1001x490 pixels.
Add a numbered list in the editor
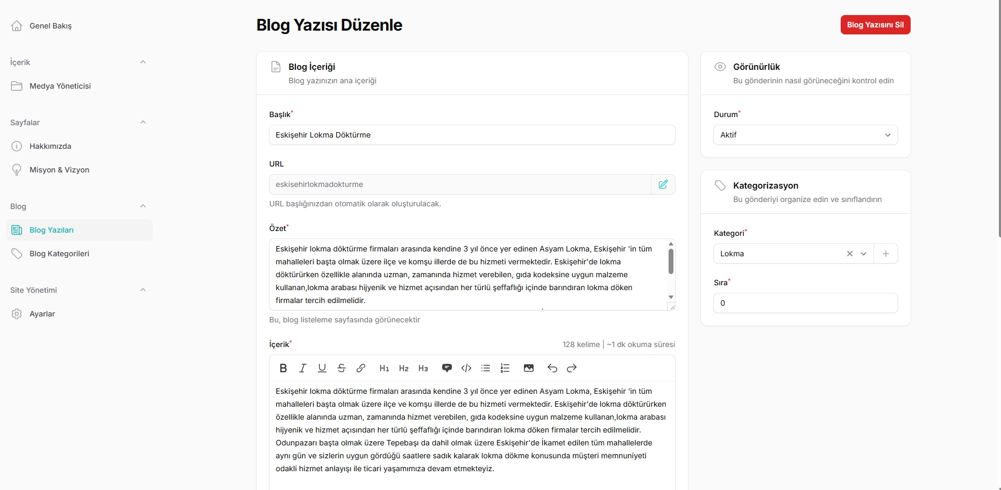point(505,368)
